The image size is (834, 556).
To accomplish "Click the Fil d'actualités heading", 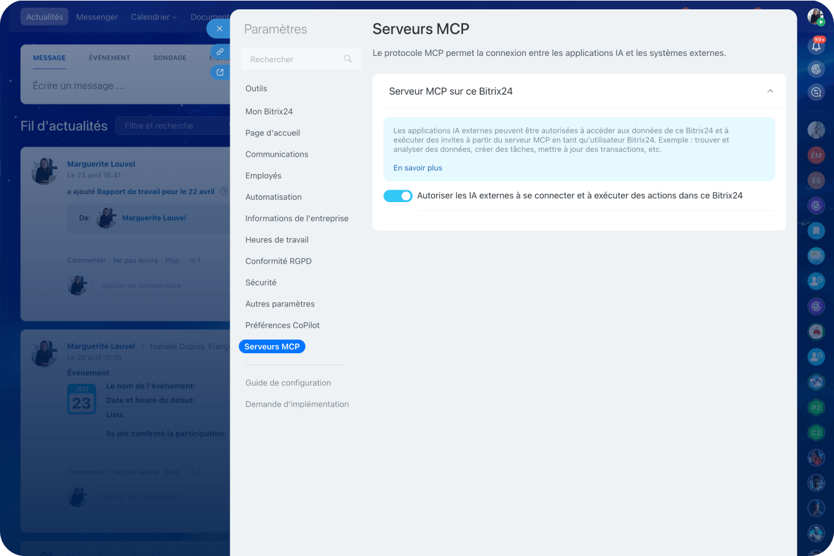I will pos(64,126).
